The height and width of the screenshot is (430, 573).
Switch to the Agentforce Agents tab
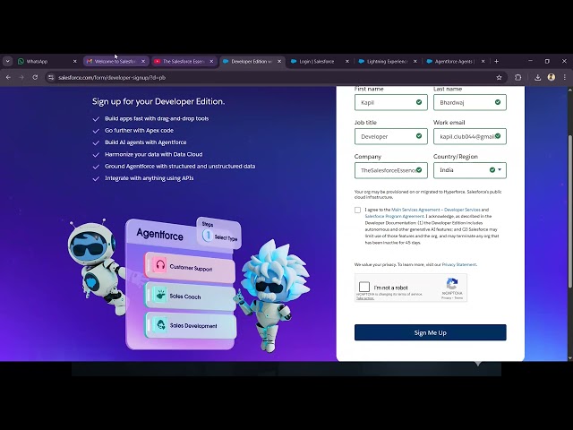[456, 62]
